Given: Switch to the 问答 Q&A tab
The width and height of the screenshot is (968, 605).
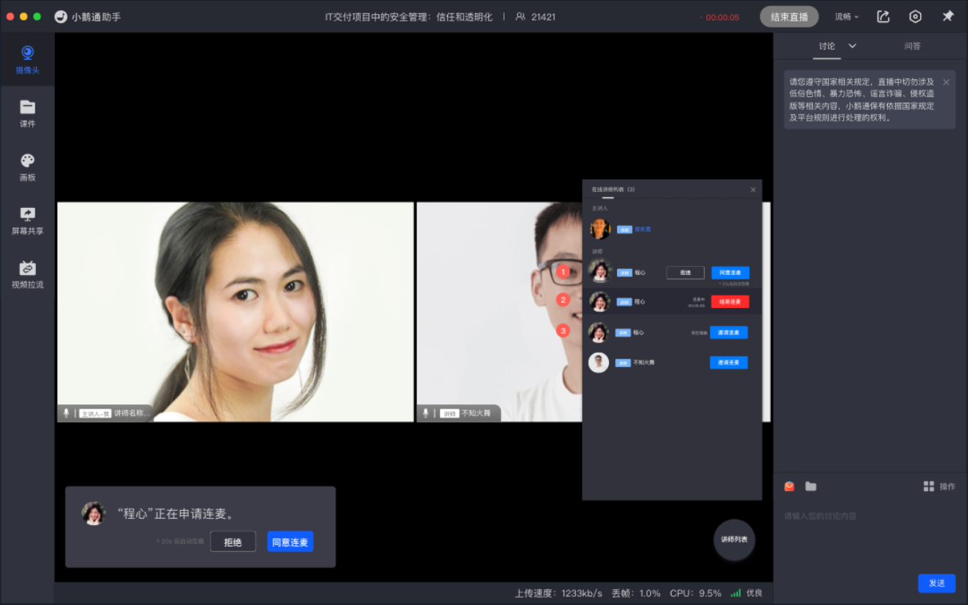Looking at the screenshot, I should (x=912, y=46).
